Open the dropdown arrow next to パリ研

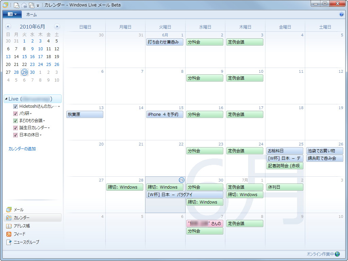tap(31, 114)
